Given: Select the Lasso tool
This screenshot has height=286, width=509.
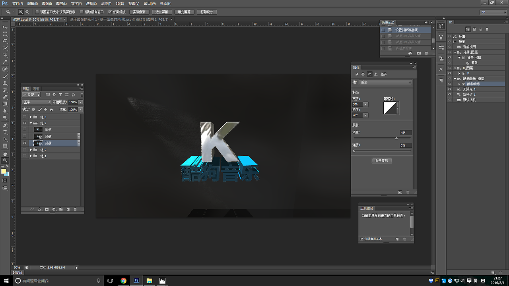Looking at the screenshot, I should [x=5, y=41].
